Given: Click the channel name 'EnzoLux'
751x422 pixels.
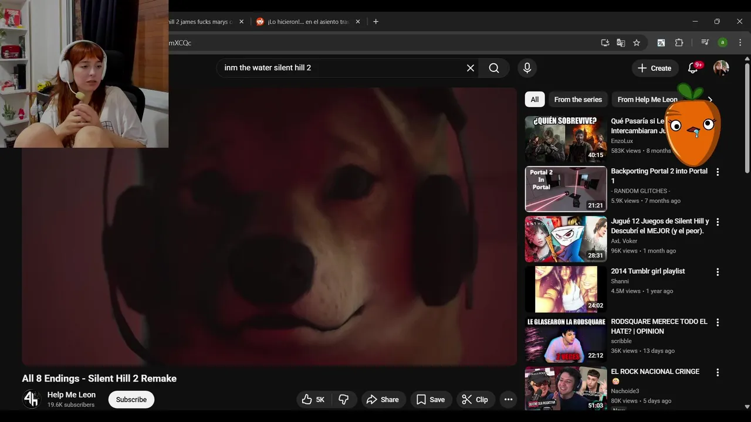Looking at the screenshot, I should (622, 141).
